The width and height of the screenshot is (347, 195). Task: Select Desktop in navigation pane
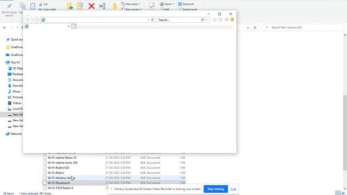(x=16, y=74)
